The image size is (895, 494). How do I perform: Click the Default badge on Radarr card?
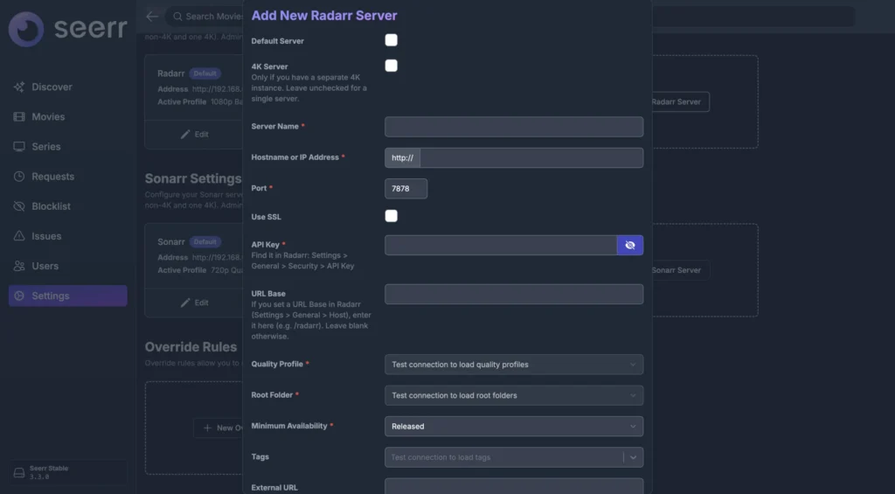[205, 73]
